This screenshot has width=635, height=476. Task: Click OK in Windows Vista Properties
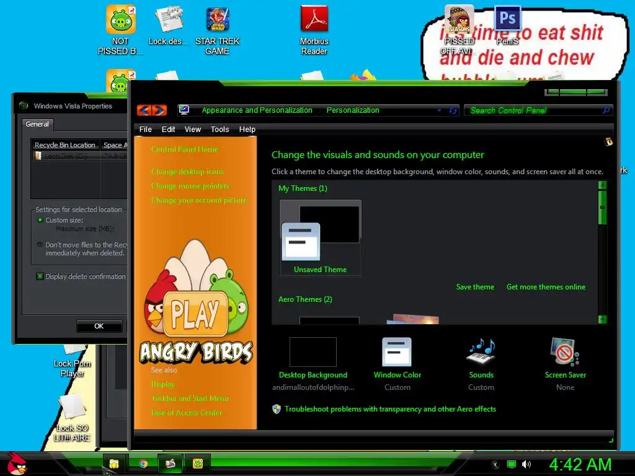[x=99, y=326]
